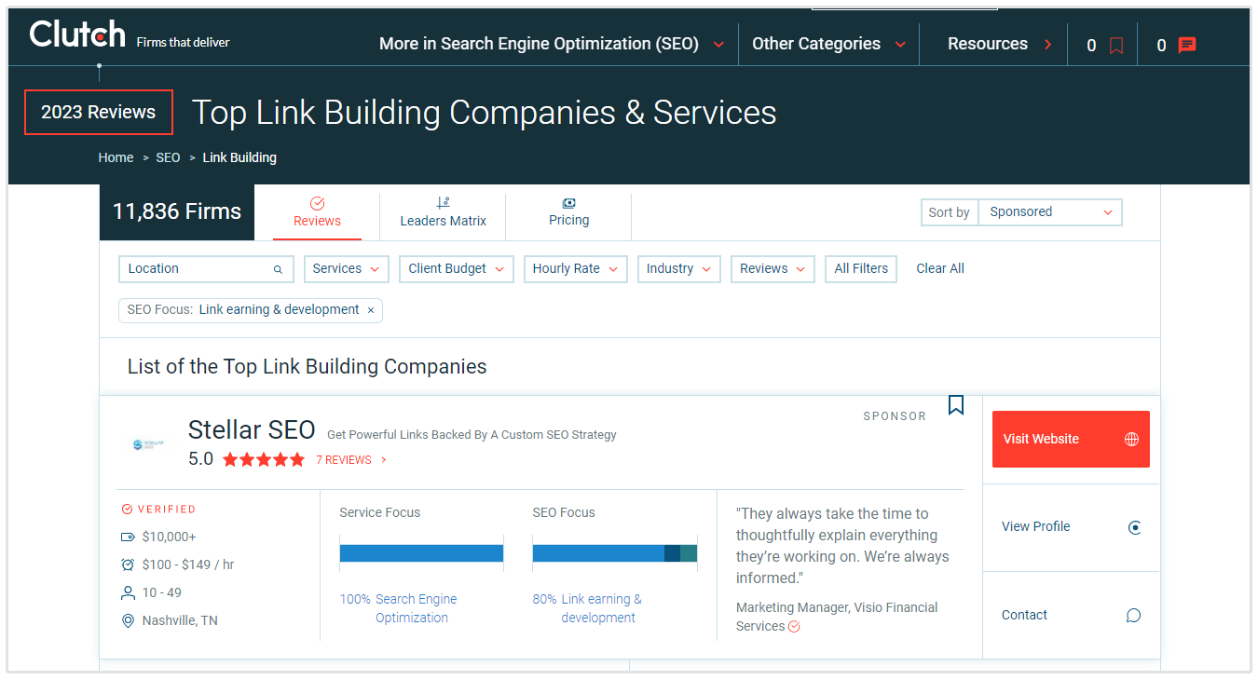Remove the Link earning & development filter
This screenshot has width=1258, height=680.
(371, 310)
